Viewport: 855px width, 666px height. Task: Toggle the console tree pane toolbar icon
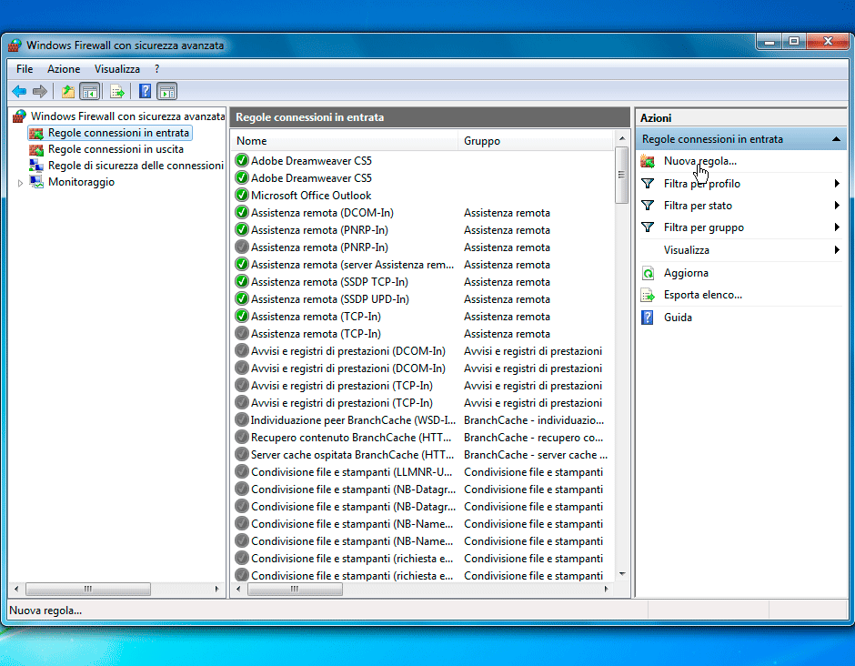pyautogui.click(x=90, y=91)
